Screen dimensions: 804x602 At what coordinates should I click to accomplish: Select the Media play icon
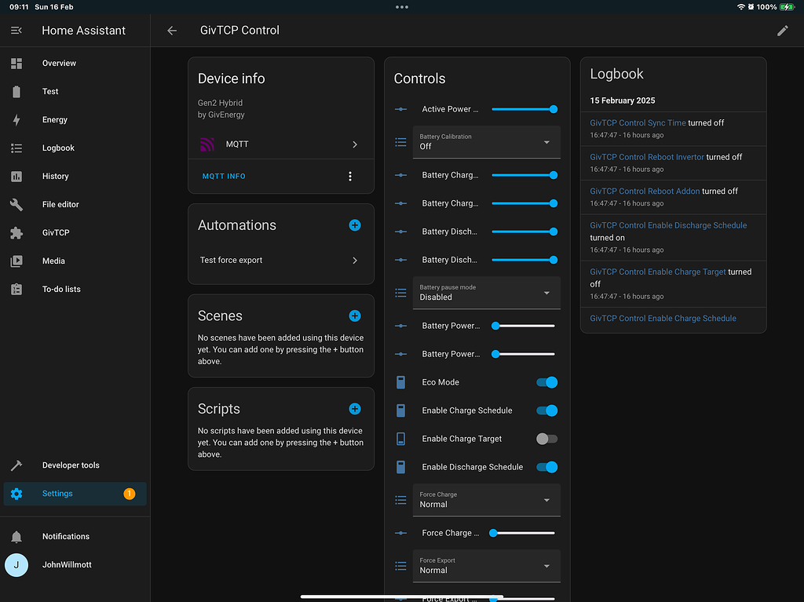pos(16,261)
